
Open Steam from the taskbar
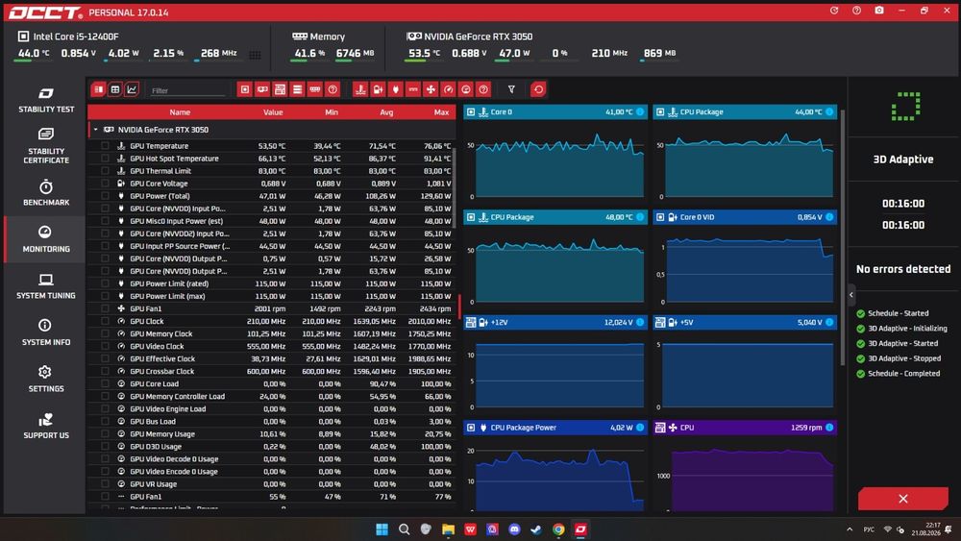[536, 529]
